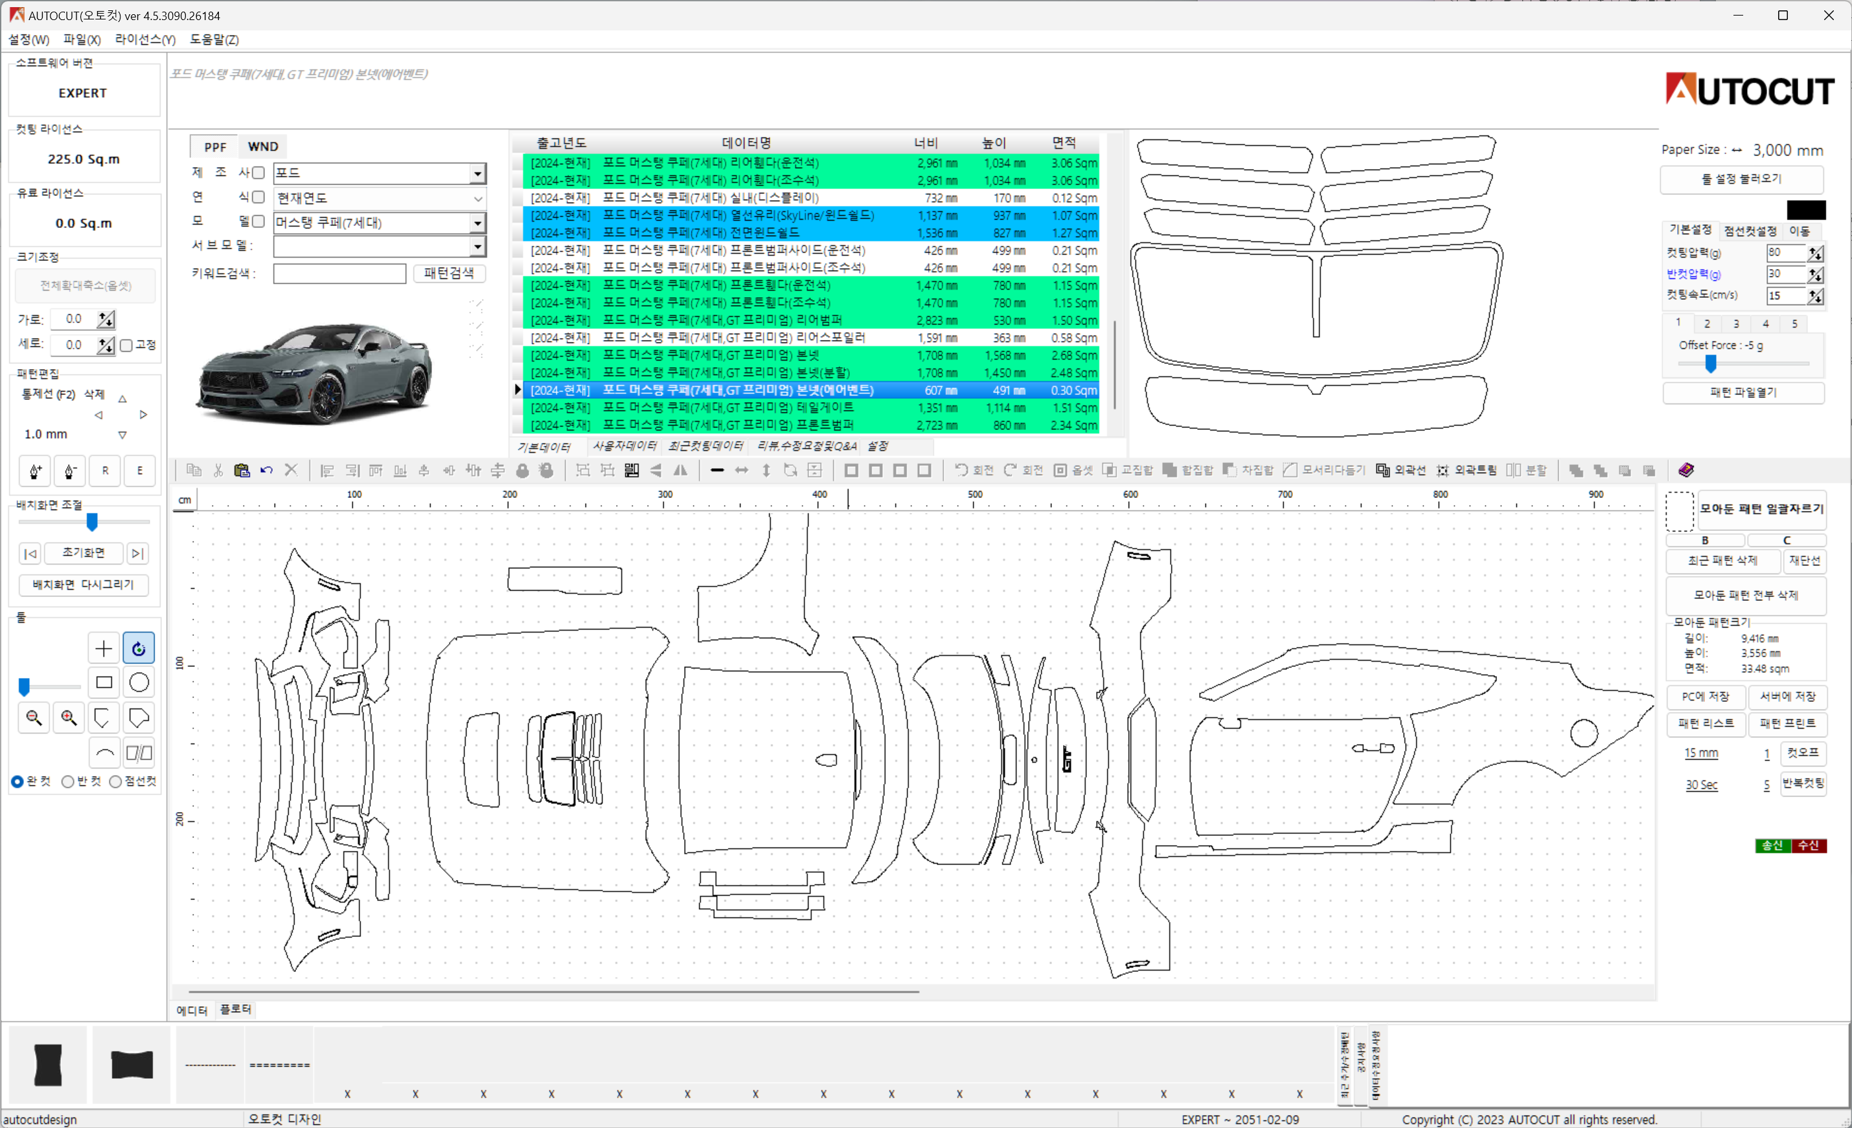Click the 키워드검색 keyword input field
Image resolution: width=1852 pixels, height=1128 pixels.
tap(339, 273)
